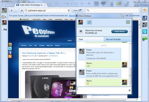149x102 pixels.
Task: Open the Tutoriais menu on the site
Action: [42, 45]
